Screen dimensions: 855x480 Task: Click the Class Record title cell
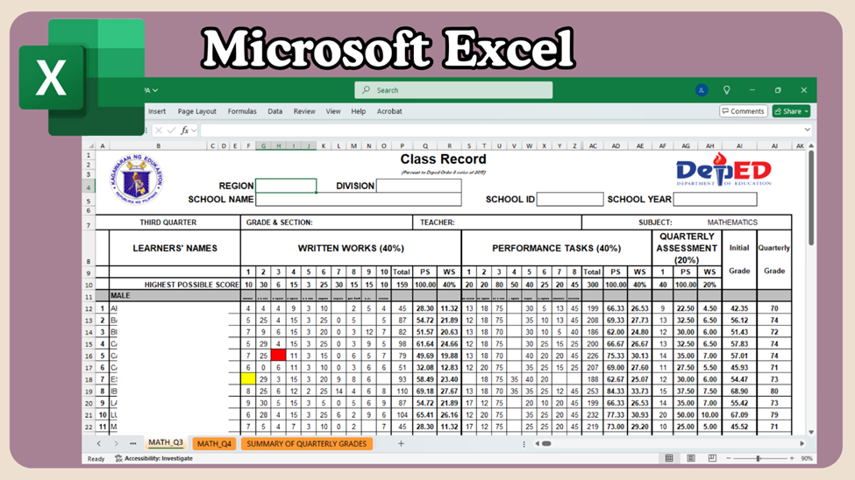tap(443, 159)
